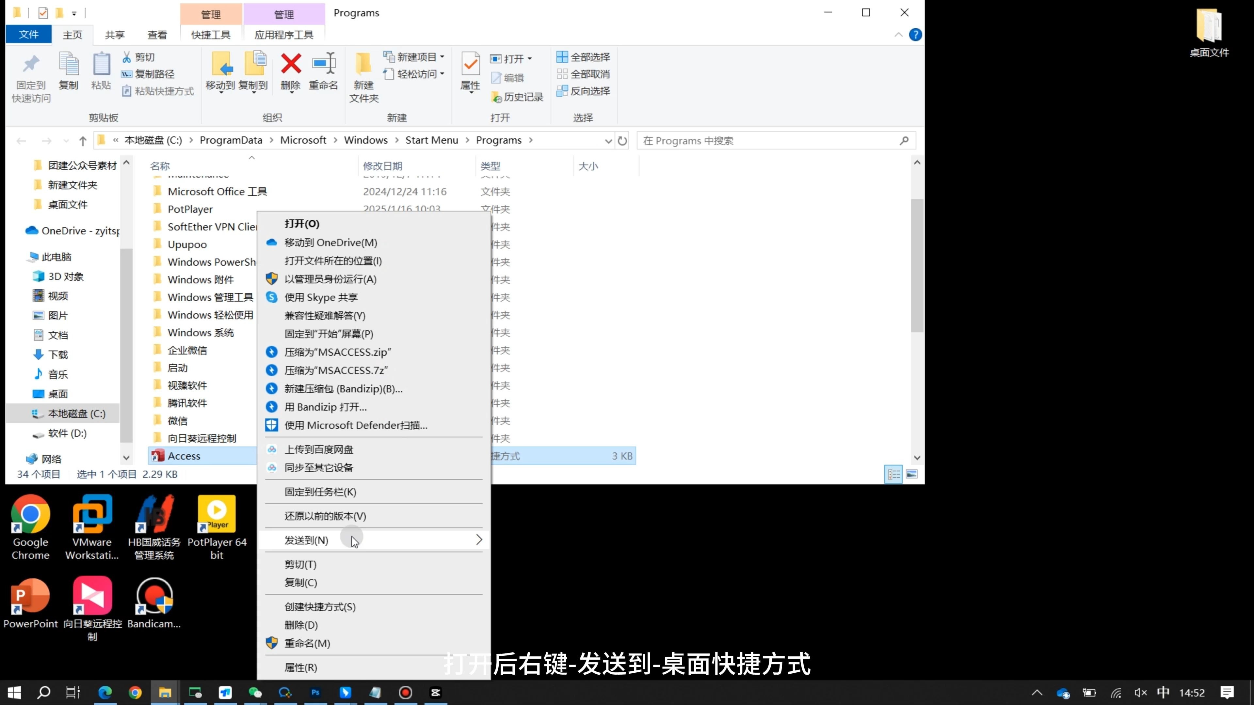This screenshot has width=1254, height=705.
Task: Switch to the 查看 ribbon tab
Action: [157, 35]
